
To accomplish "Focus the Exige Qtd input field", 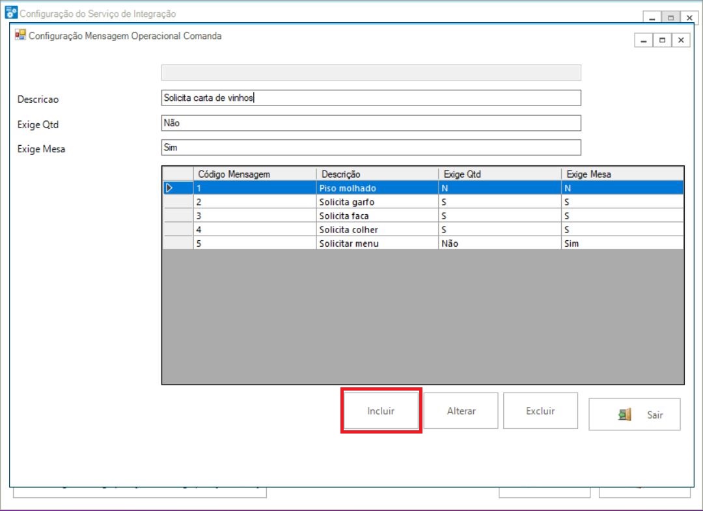I will click(371, 123).
